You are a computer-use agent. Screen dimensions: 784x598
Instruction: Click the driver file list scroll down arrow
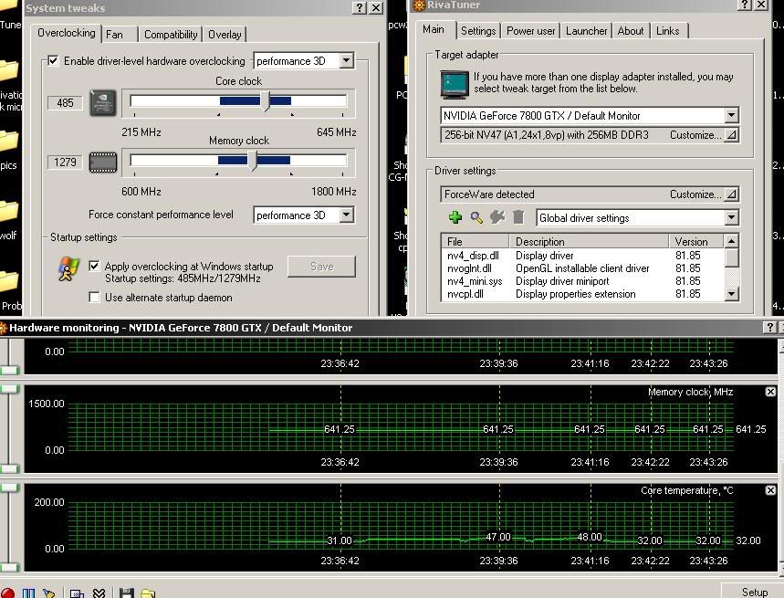point(731,293)
